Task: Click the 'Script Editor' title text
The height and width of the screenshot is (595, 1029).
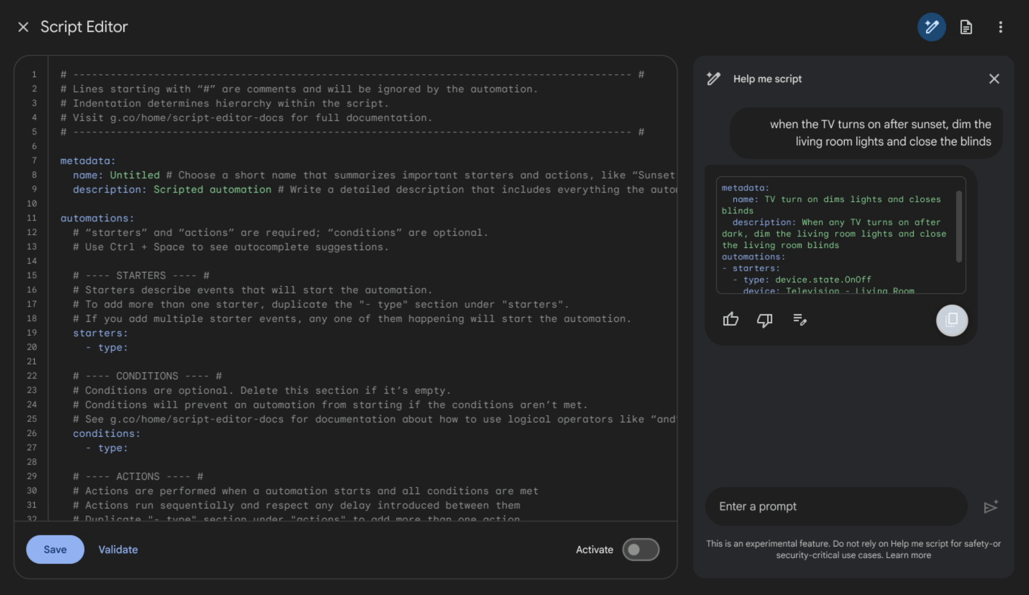Action: pos(84,27)
